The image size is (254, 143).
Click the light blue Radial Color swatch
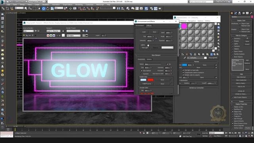pos(143,80)
